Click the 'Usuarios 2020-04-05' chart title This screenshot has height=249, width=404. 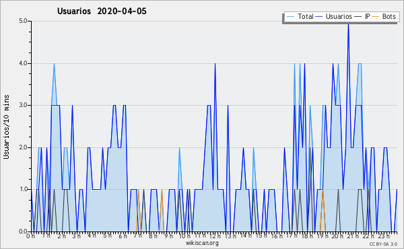[x=102, y=11]
